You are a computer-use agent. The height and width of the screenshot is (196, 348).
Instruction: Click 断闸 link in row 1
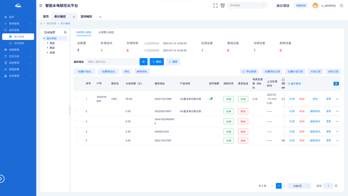click(x=302, y=99)
